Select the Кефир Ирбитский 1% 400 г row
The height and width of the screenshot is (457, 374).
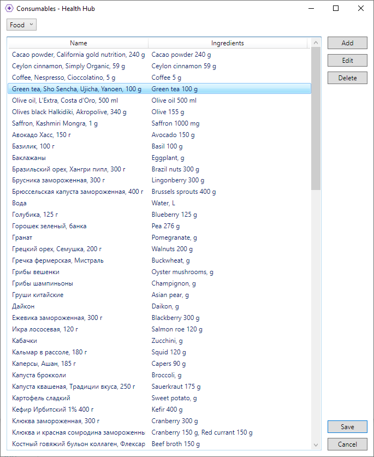coord(52,409)
